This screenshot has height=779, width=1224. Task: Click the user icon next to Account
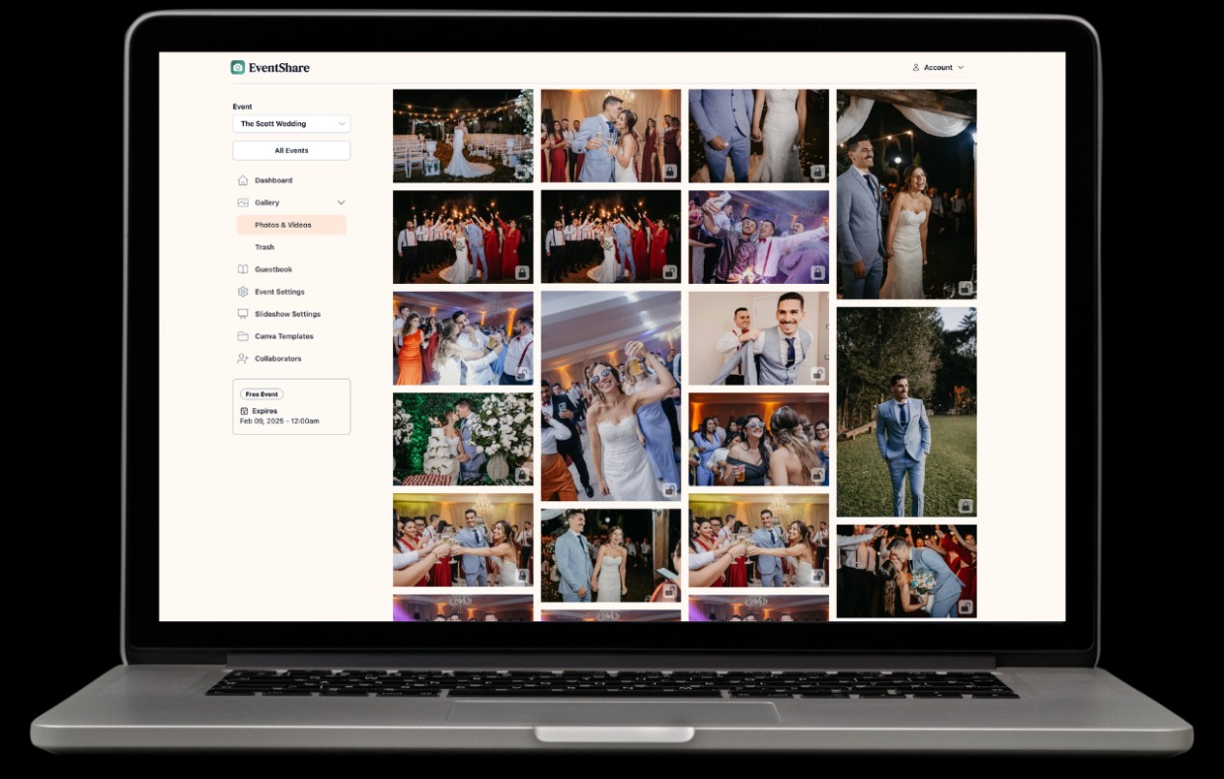tap(916, 67)
